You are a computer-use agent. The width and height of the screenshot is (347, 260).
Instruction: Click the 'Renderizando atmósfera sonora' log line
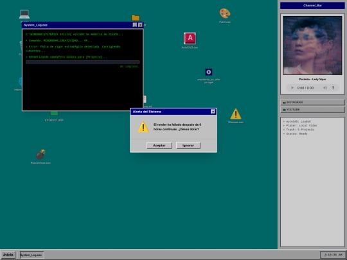point(66,57)
